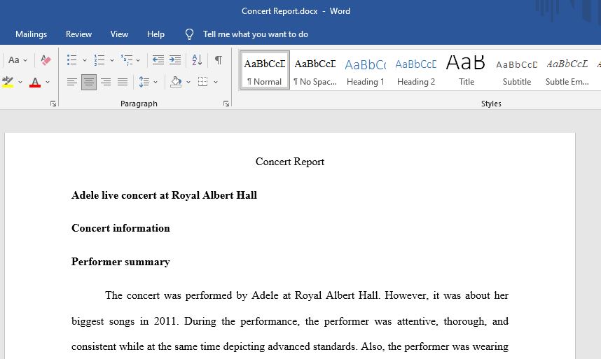Image resolution: width=601 pixels, height=359 pixels.
Task: Apply the Numbering list button
Action: (99, 60)
